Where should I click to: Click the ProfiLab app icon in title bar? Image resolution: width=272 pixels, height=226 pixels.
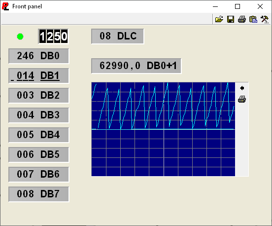(5, 6)
